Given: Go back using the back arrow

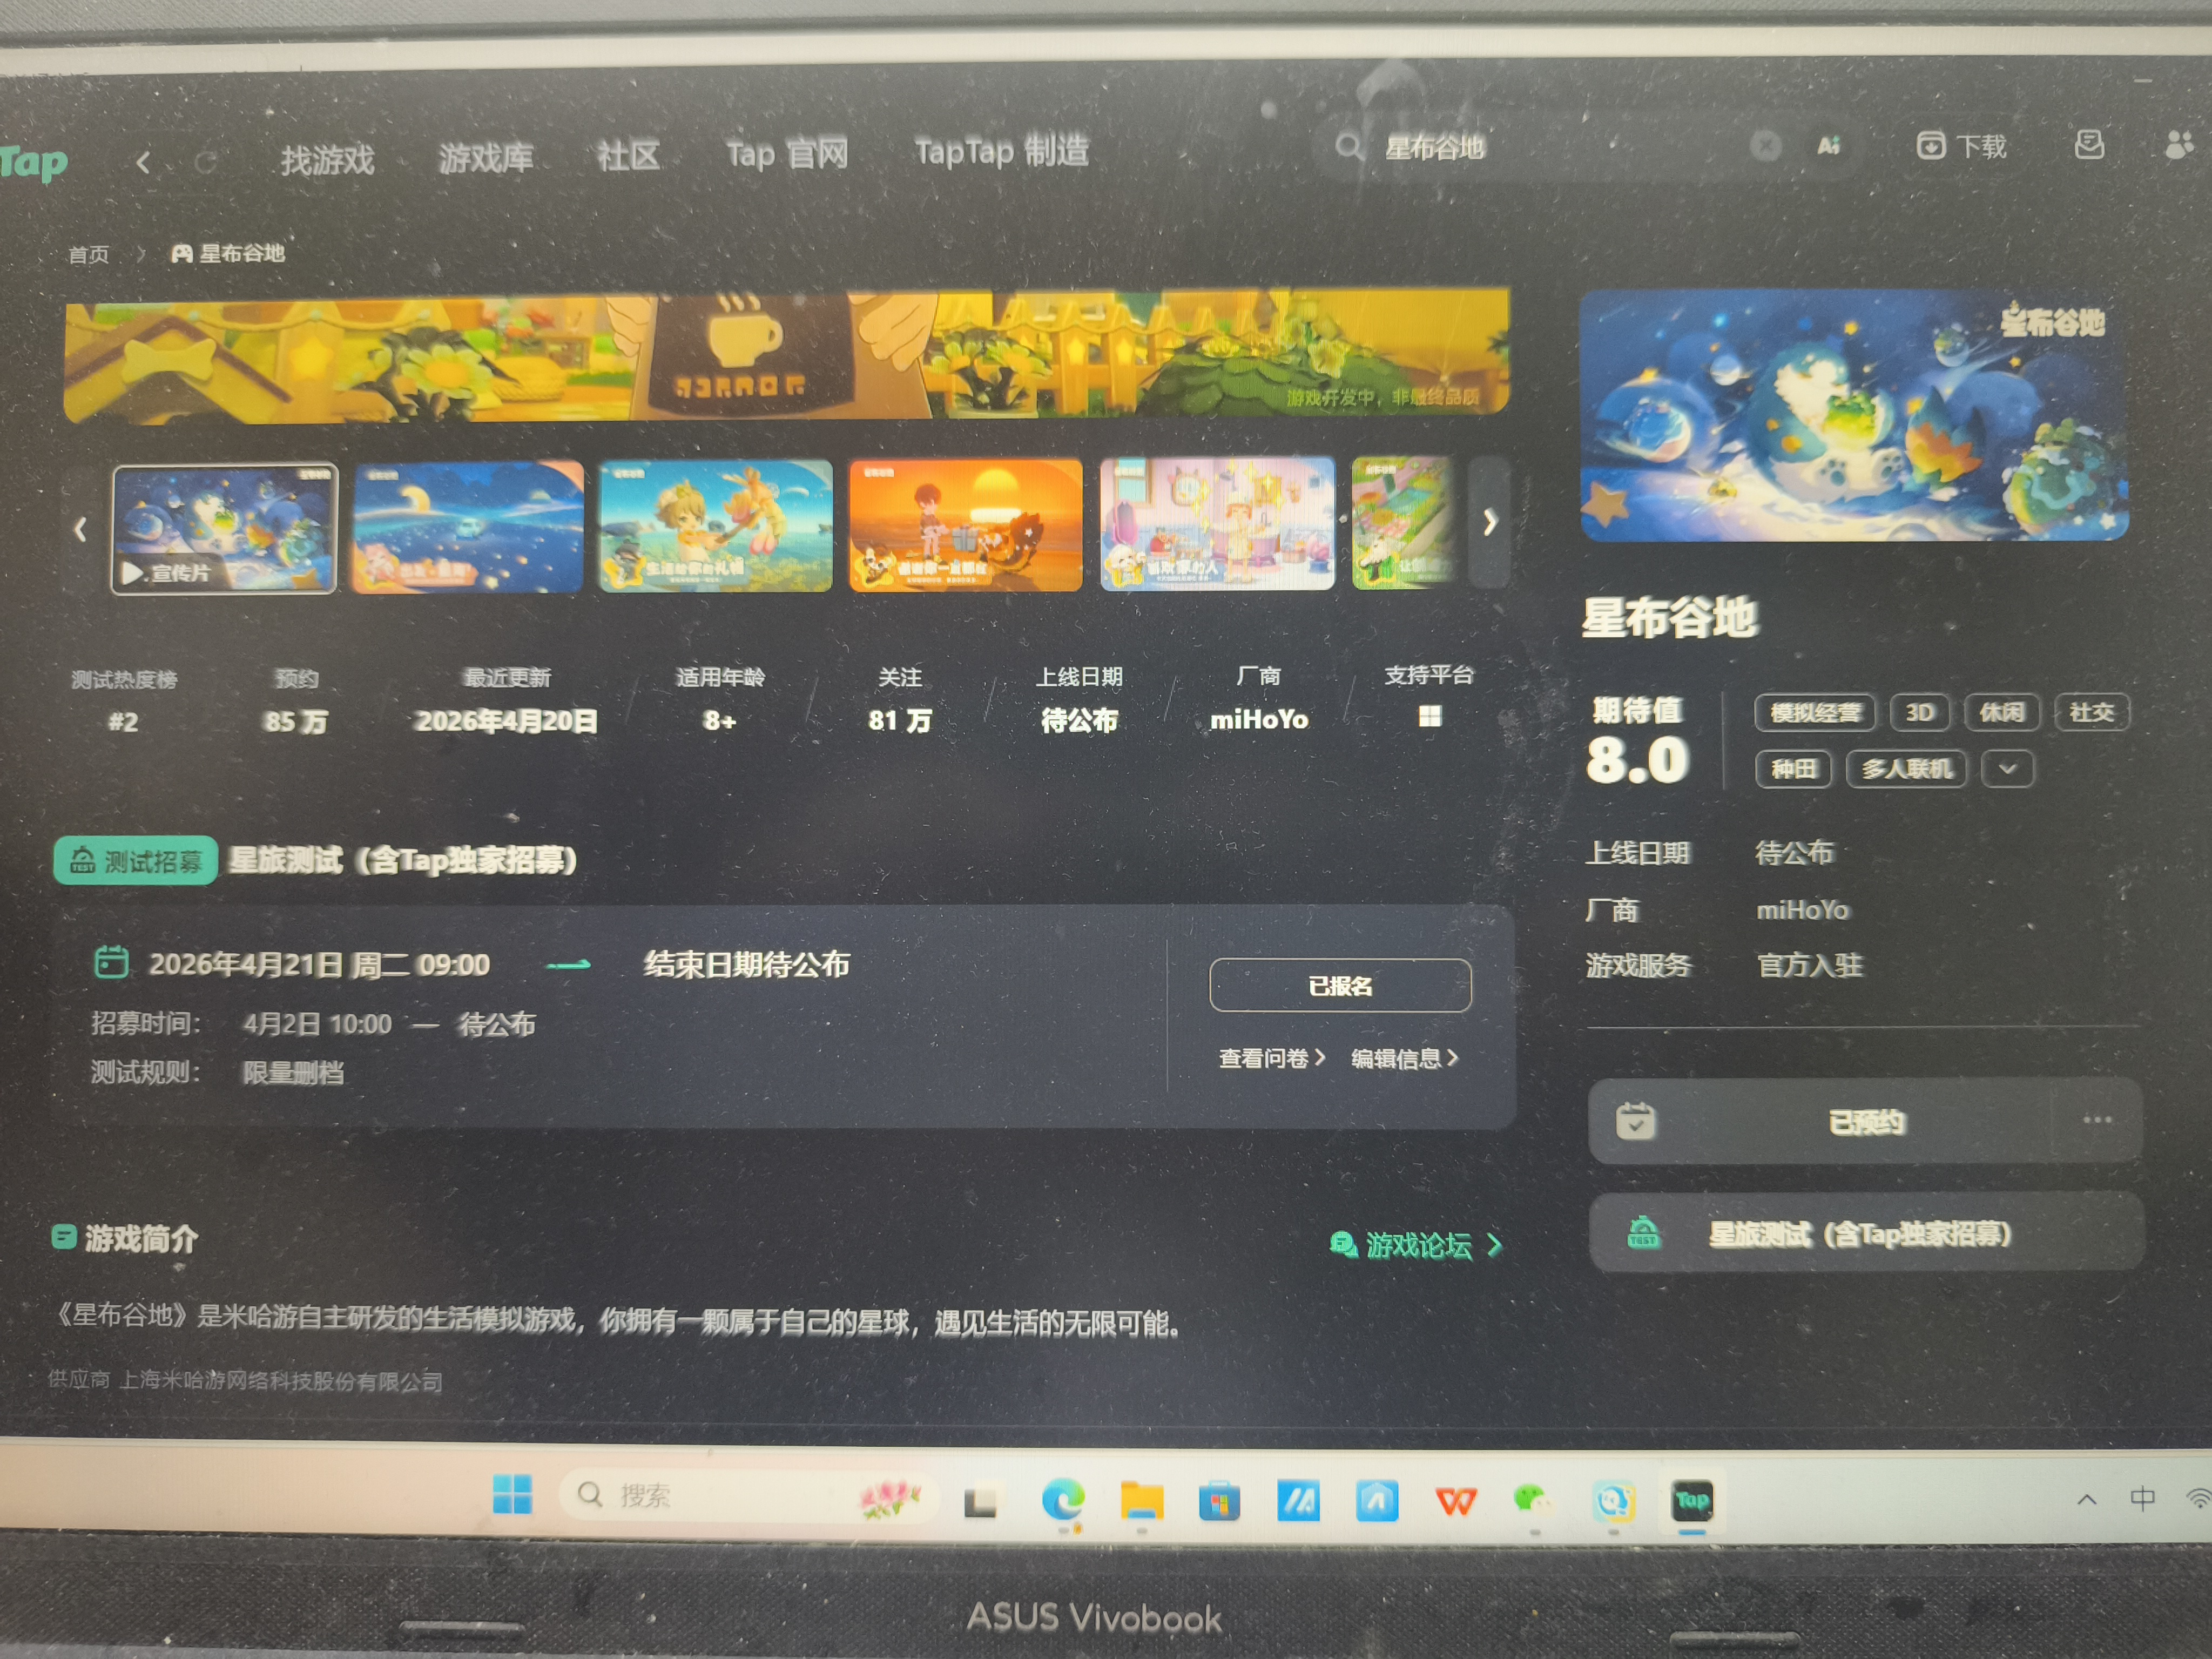Looking at the screenshot, I should pyautogui.click(x=143, y=162).
